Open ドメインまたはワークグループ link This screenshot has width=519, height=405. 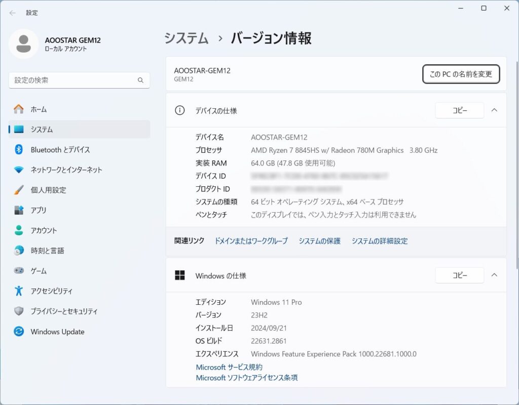coord(251,241)
